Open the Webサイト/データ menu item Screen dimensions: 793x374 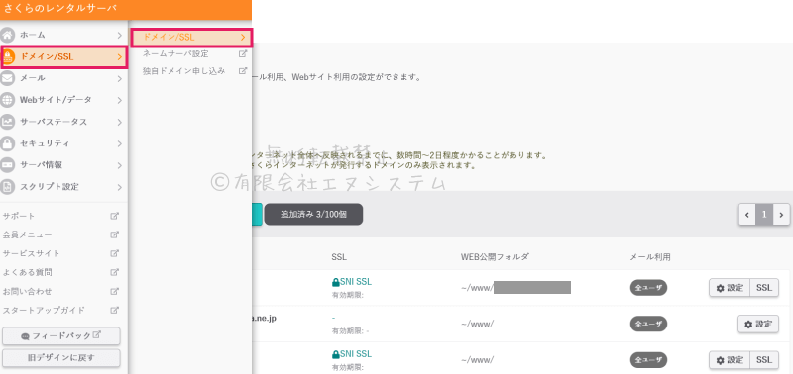[63, 100]
